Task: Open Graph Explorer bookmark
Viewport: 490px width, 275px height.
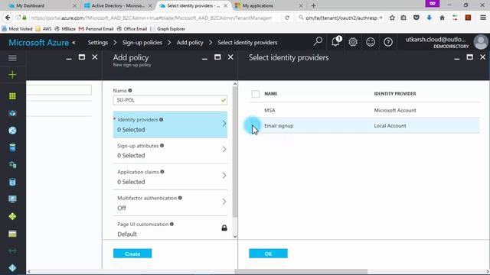Action: (168, 29)
